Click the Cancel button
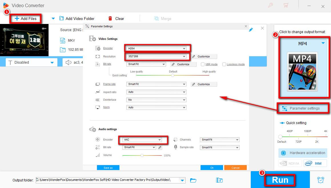Image resolution: width=331 pixels, height=188 pixels. pyautogui.click(x=235, y=168)
